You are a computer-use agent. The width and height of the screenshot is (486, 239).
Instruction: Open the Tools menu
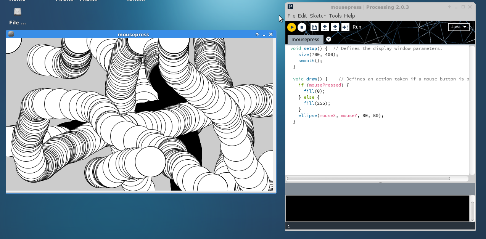coord(335,16)
